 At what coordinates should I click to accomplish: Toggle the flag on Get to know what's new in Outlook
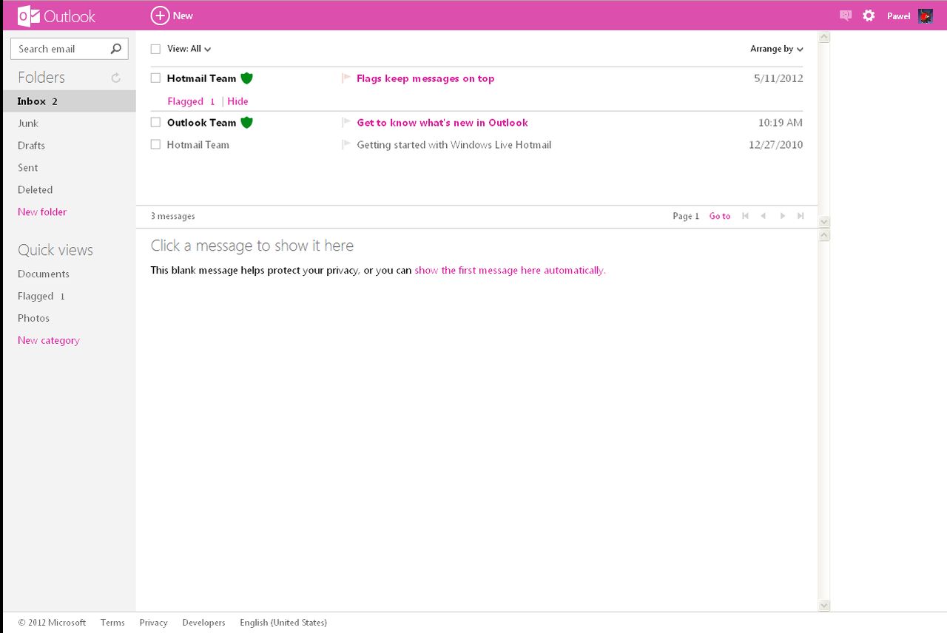(x=346, y=123)
